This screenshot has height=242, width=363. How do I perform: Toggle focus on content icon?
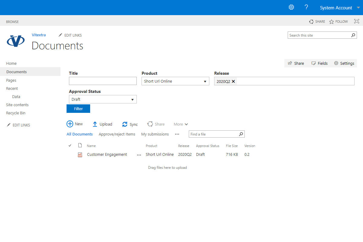pyautogui.click(x=357, y=21)
